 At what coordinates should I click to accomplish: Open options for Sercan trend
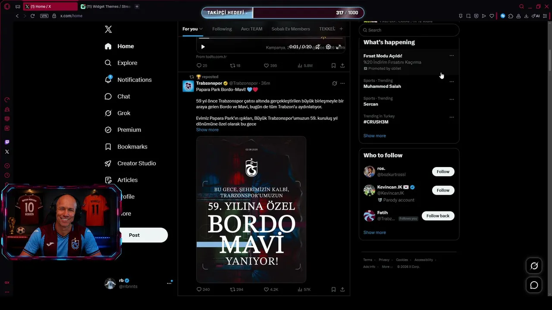tap(452, 99)
